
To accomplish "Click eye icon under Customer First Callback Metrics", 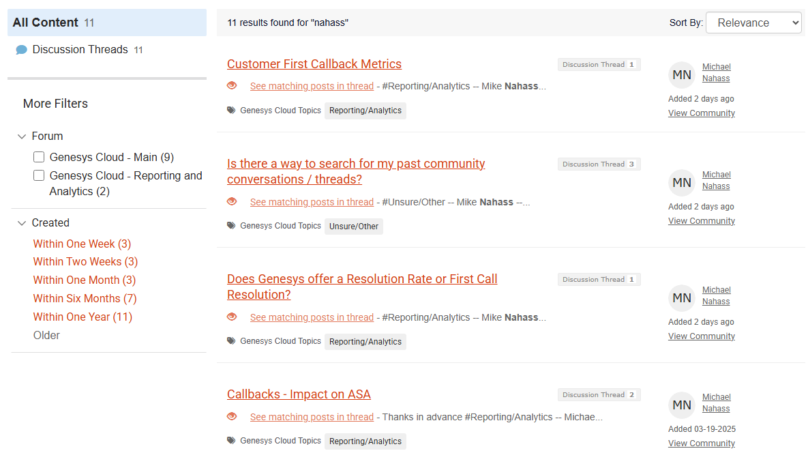I will [232, 86].
